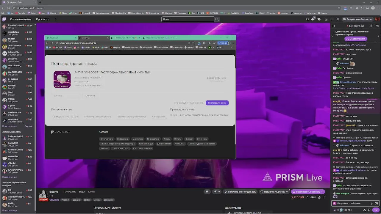Click Без рекламы бесплатно button

coord(357,19)
